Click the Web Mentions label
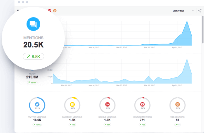The image size is (204, 133). click(177, 117)
